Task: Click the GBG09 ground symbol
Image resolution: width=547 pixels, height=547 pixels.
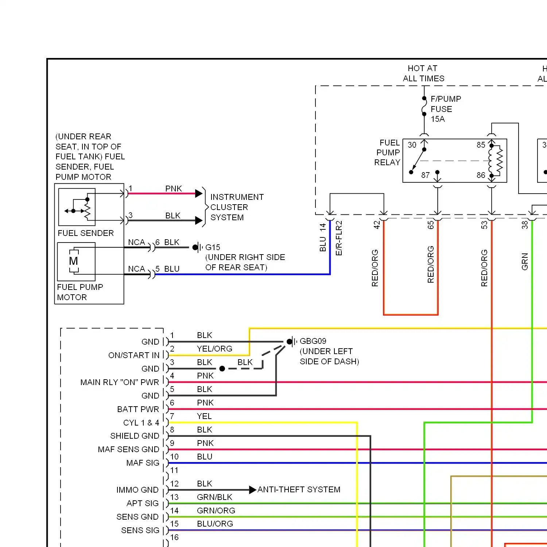Action: tap(292, 342)
